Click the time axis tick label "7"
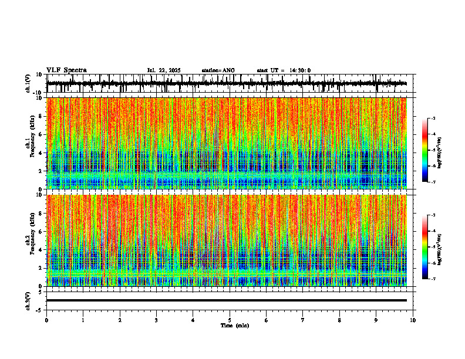The width and height of the screenshot is (465, 359). pos(303,320)
